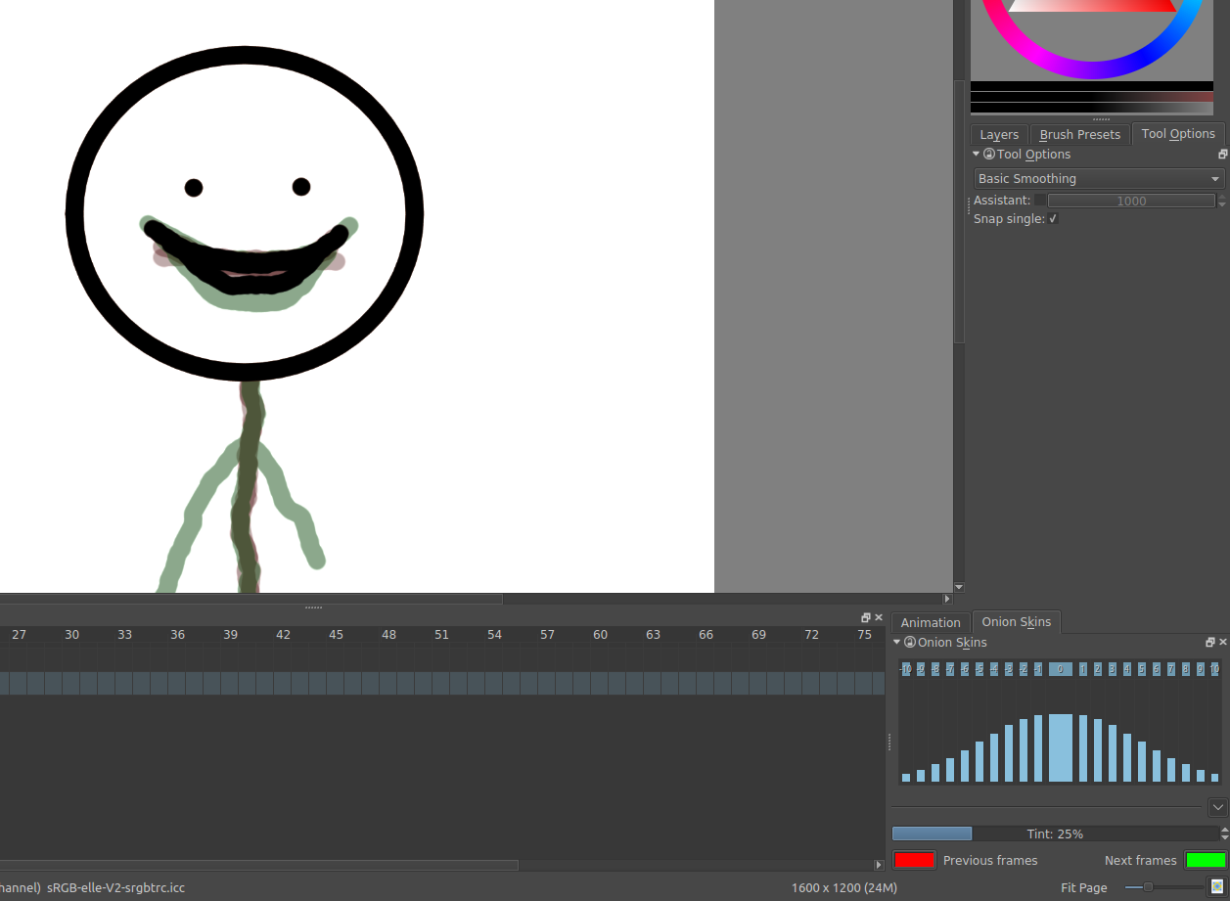Close the timeline docker panel
This screenshot has width=1230, height=901.
[x=879, y=618]
